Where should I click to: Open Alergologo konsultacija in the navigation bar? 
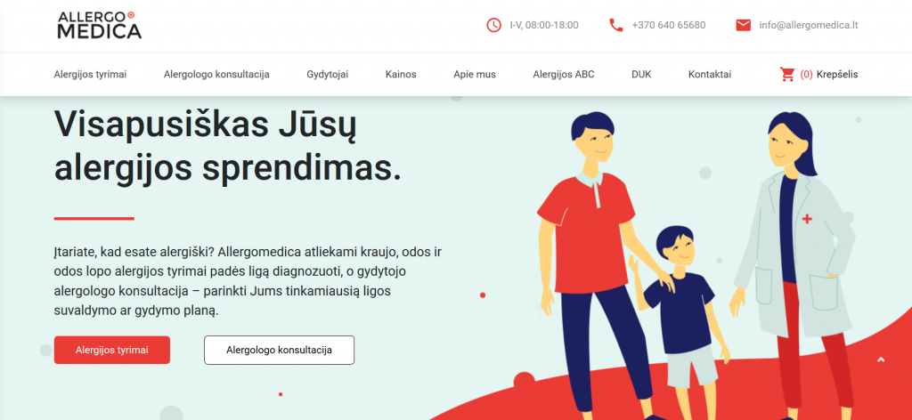pyautogui.click(x=216, y=75)
